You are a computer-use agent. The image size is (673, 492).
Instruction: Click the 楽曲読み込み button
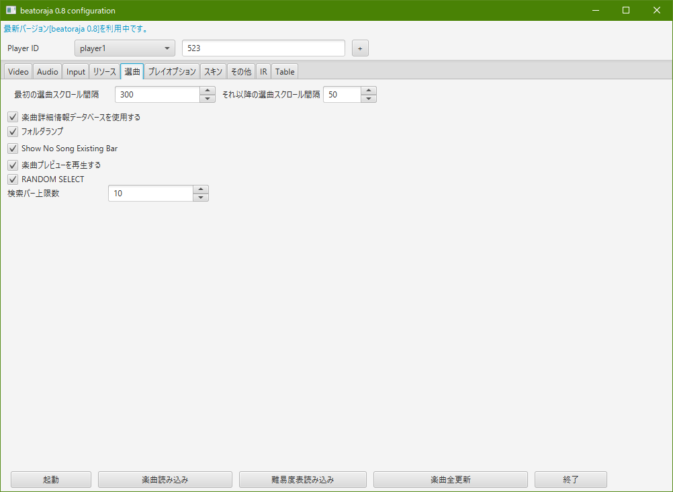(165, 479)
